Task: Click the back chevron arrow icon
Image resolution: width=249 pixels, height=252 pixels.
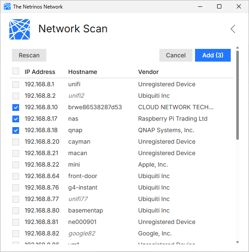Action: point(233,29)
